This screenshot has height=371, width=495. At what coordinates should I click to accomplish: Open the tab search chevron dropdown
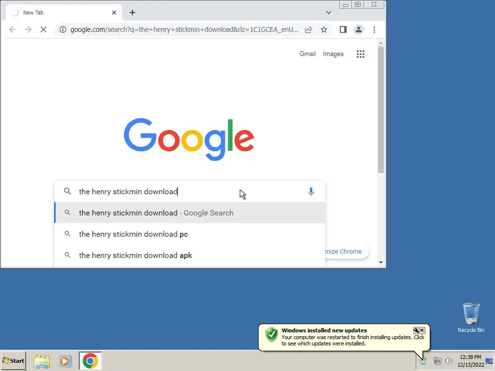[329, 13]
